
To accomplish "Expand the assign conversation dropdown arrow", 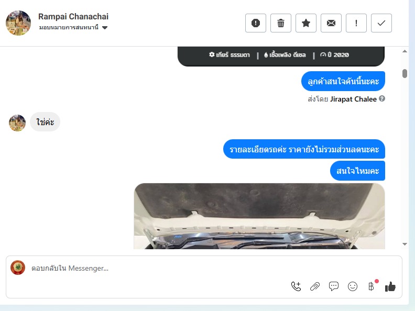I will [x=105, y=28].
